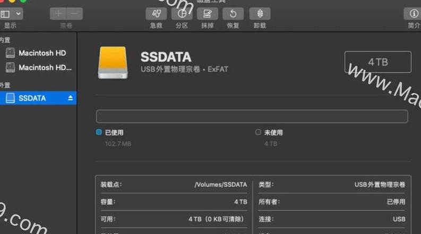
Task: Click the 所有者 已停用 value
Action: click(x=396, y=202)
